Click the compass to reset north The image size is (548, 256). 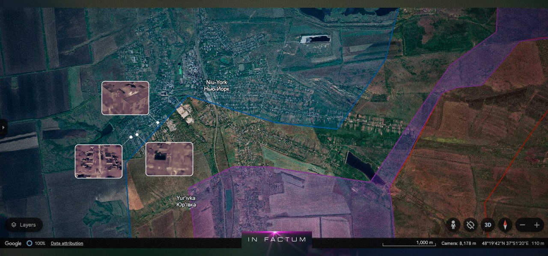[x=505, y=225]
